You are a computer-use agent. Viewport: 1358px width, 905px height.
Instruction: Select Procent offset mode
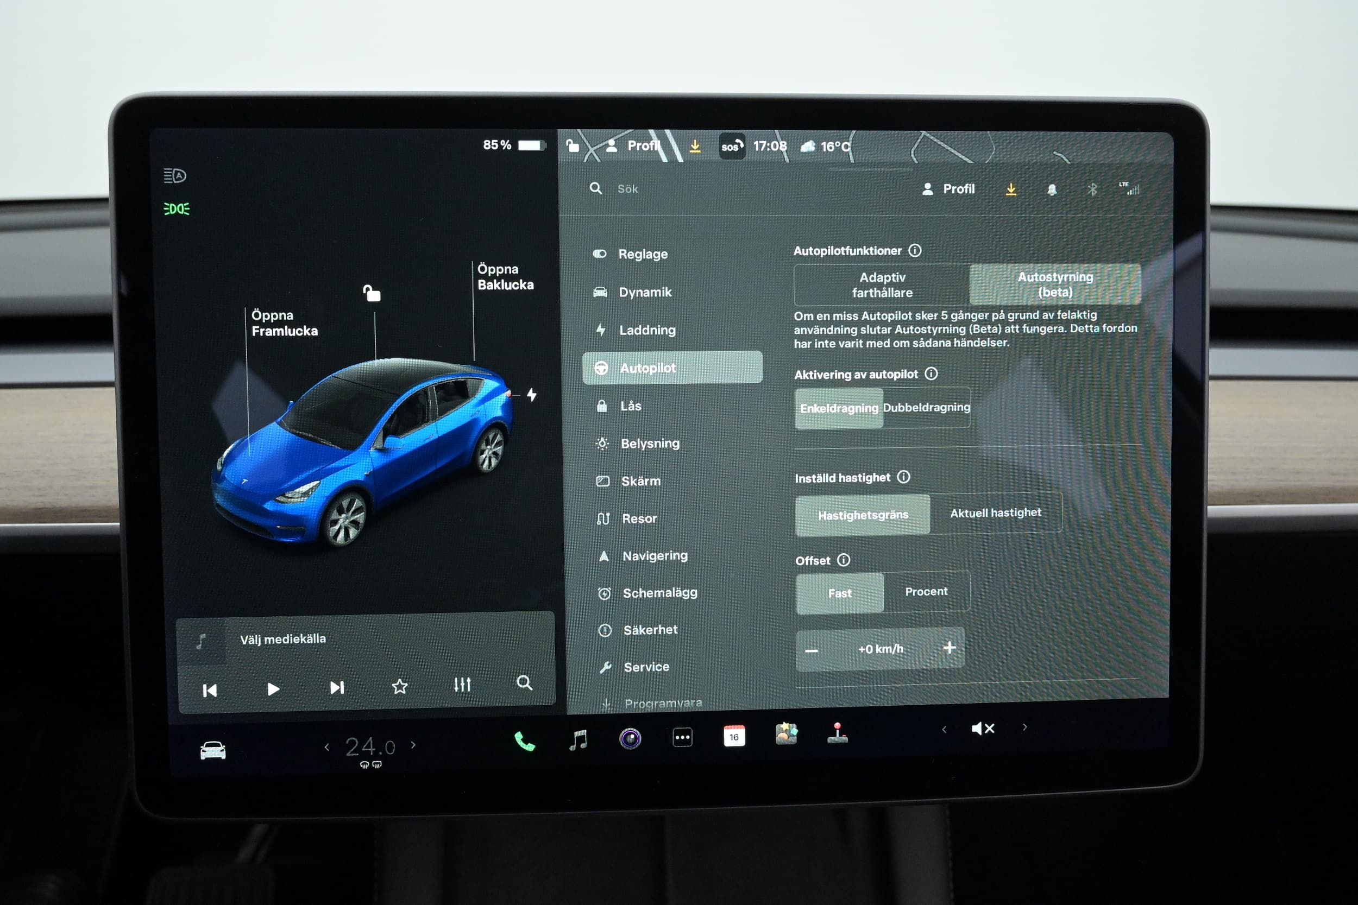click(x=927, y=592)
